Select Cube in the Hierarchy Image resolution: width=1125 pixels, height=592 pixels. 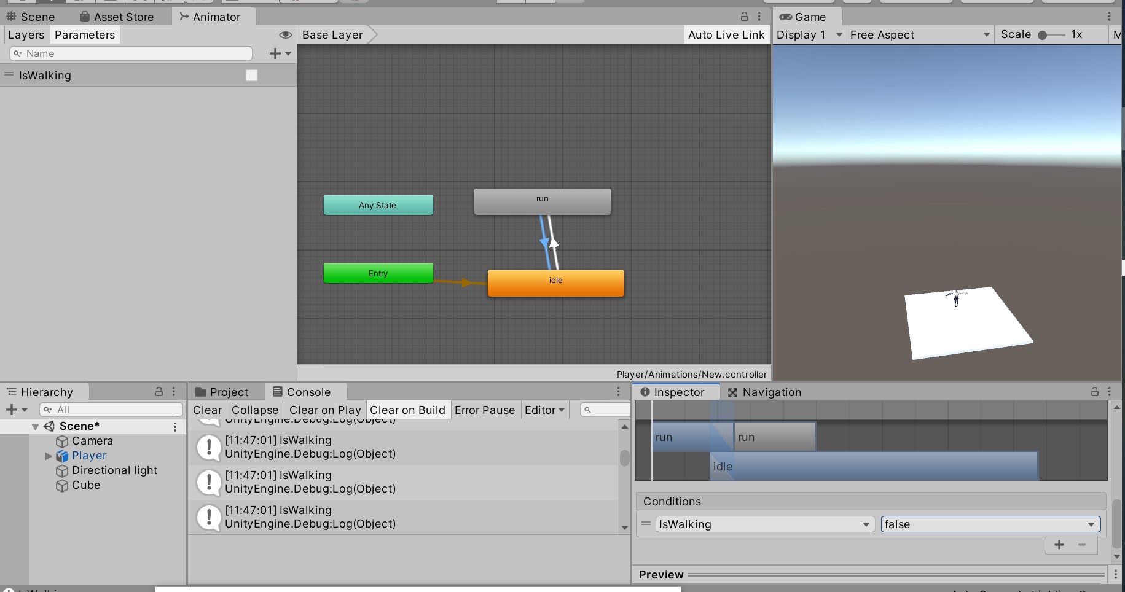[x=85, y=485]
